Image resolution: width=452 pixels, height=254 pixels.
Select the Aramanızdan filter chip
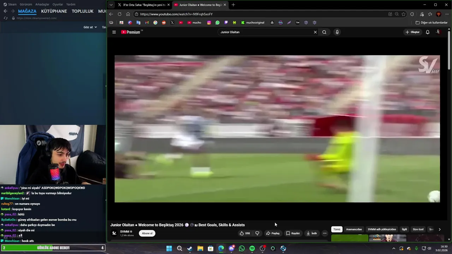[354, 229]
